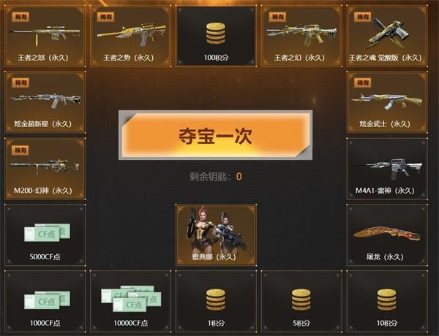Screen dimensions: 439x336
Task: Click the 夺宝一次 button
Action: pyautogui.click(x=215, y=135)
